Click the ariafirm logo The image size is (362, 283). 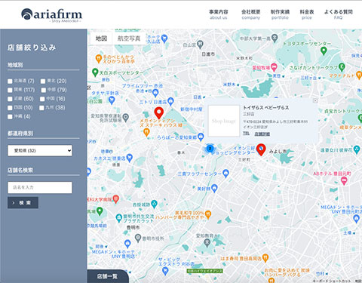click(x=51, y=14)
